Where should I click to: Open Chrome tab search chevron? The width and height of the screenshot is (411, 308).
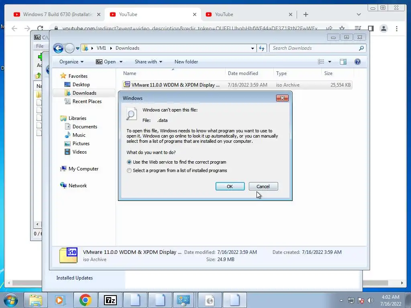click(358, 15)
